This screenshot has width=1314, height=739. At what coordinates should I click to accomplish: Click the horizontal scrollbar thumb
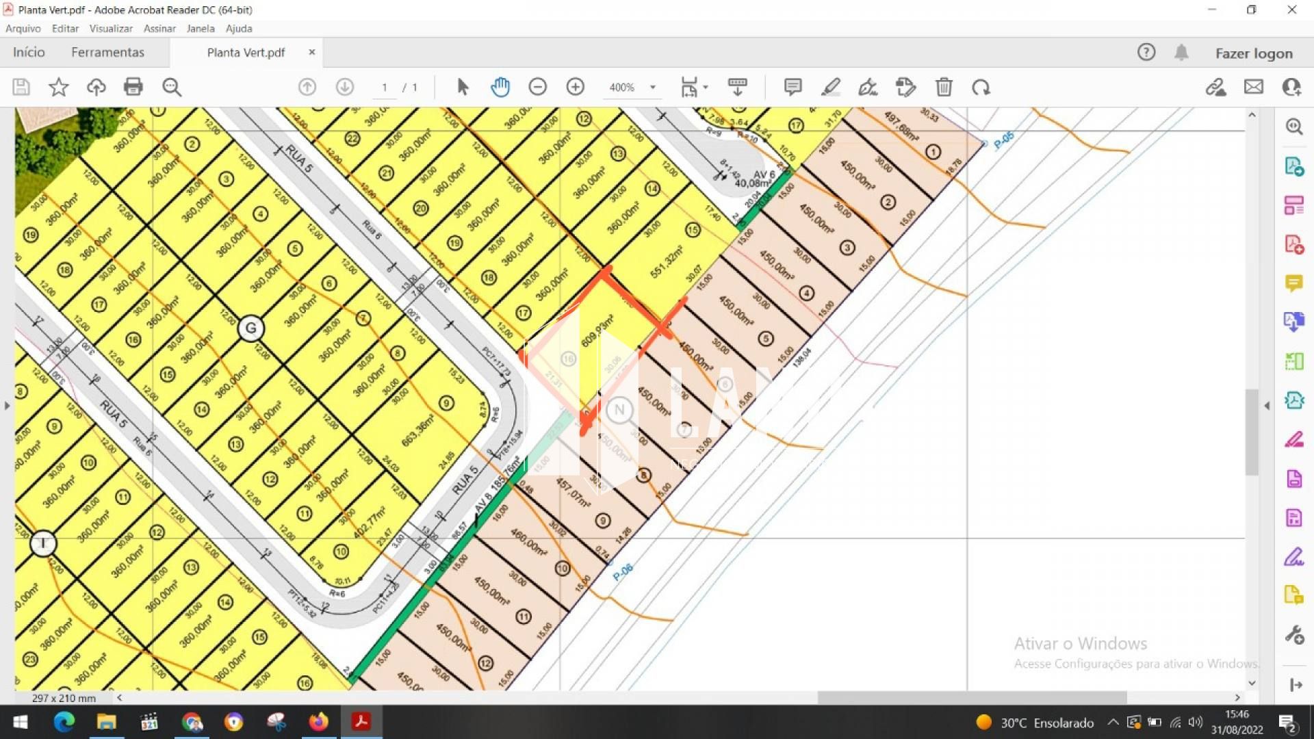point(972,697)
